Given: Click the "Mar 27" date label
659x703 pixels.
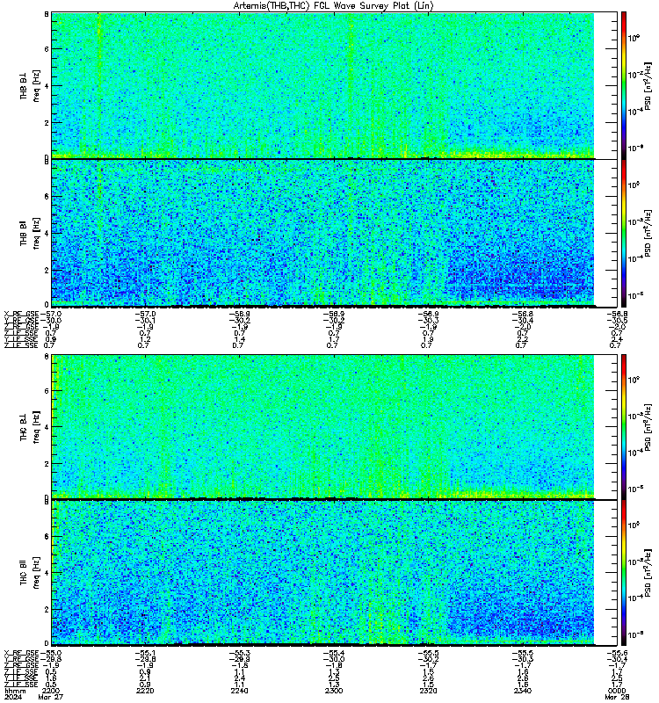Looking at the screenshot, I should click(x=51, y=697).
